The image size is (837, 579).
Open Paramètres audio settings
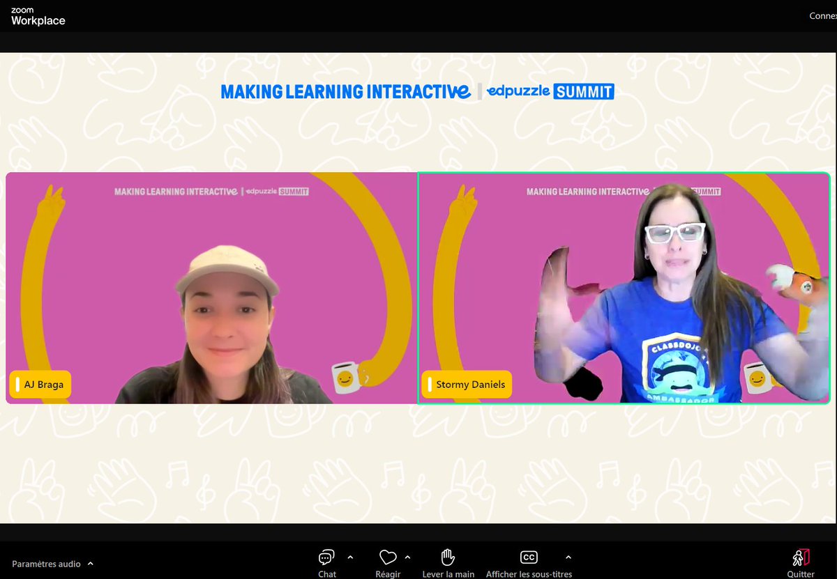(x=46, y=564)
